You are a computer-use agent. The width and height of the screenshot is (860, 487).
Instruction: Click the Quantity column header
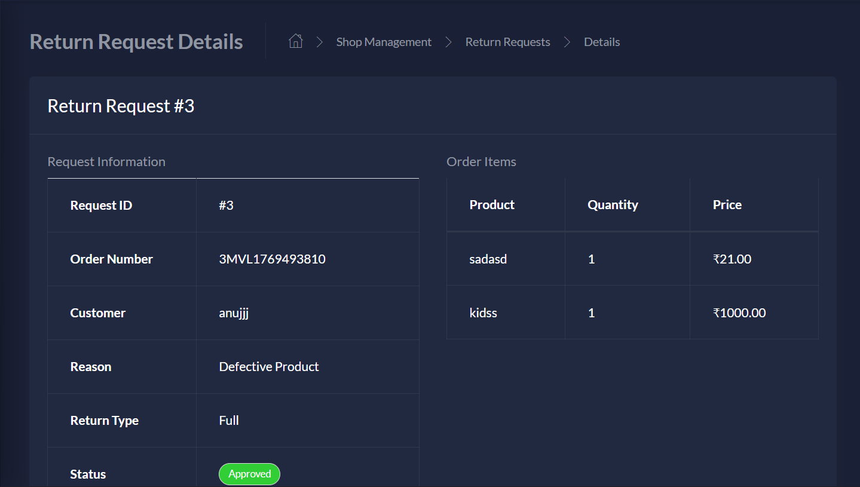pyautogui.click(x=613, y=204)
